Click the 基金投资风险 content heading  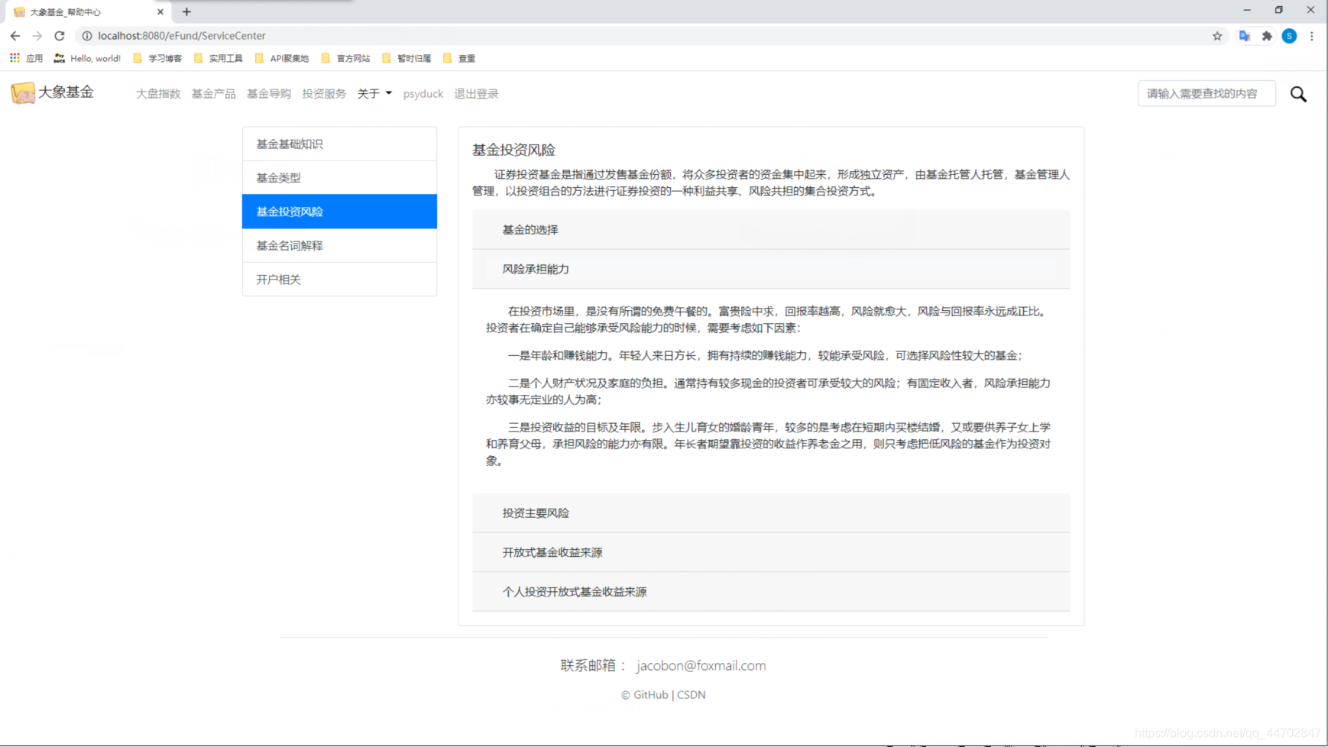coord(513,150)
